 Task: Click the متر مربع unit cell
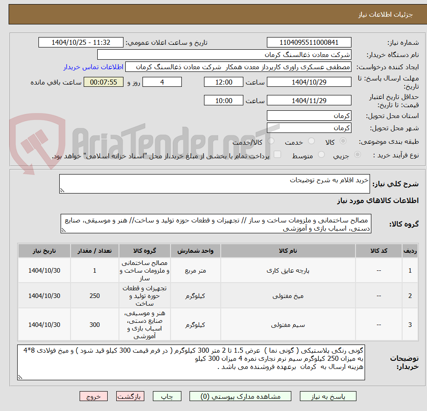(x=195, y=270)
